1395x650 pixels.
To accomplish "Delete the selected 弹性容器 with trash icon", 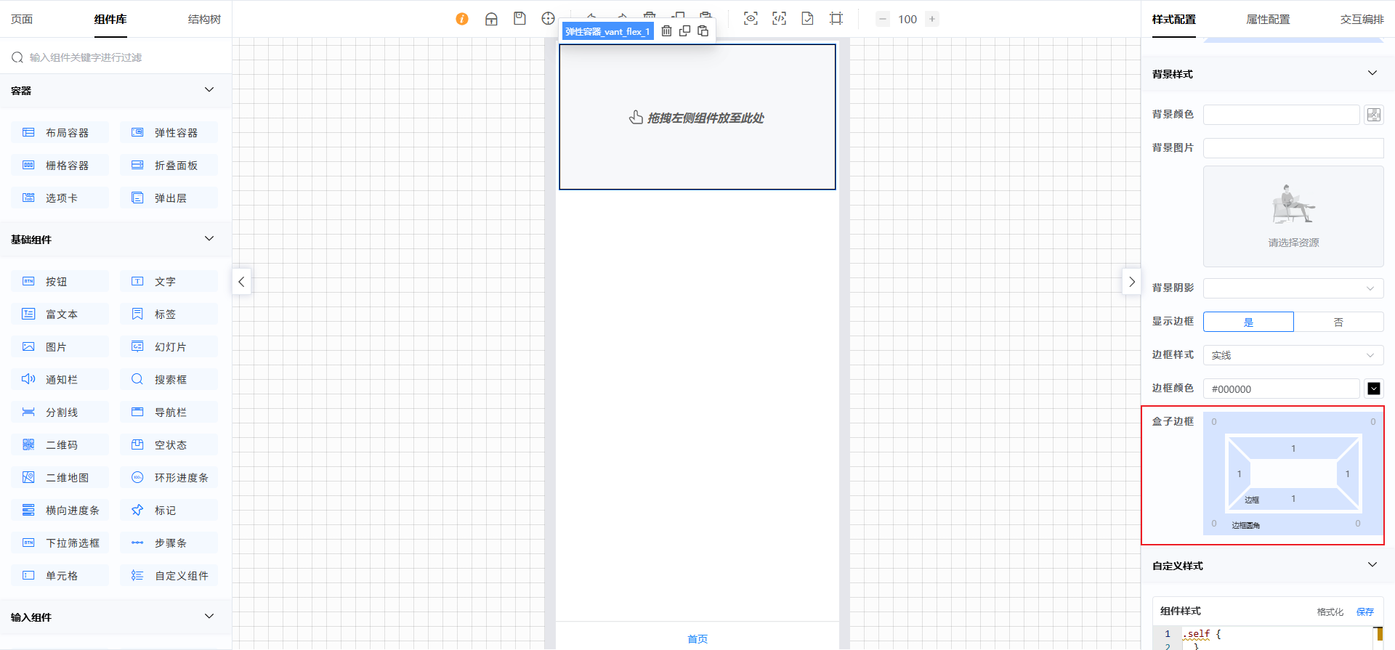I will pyautogui.click(x=666, y=31).
